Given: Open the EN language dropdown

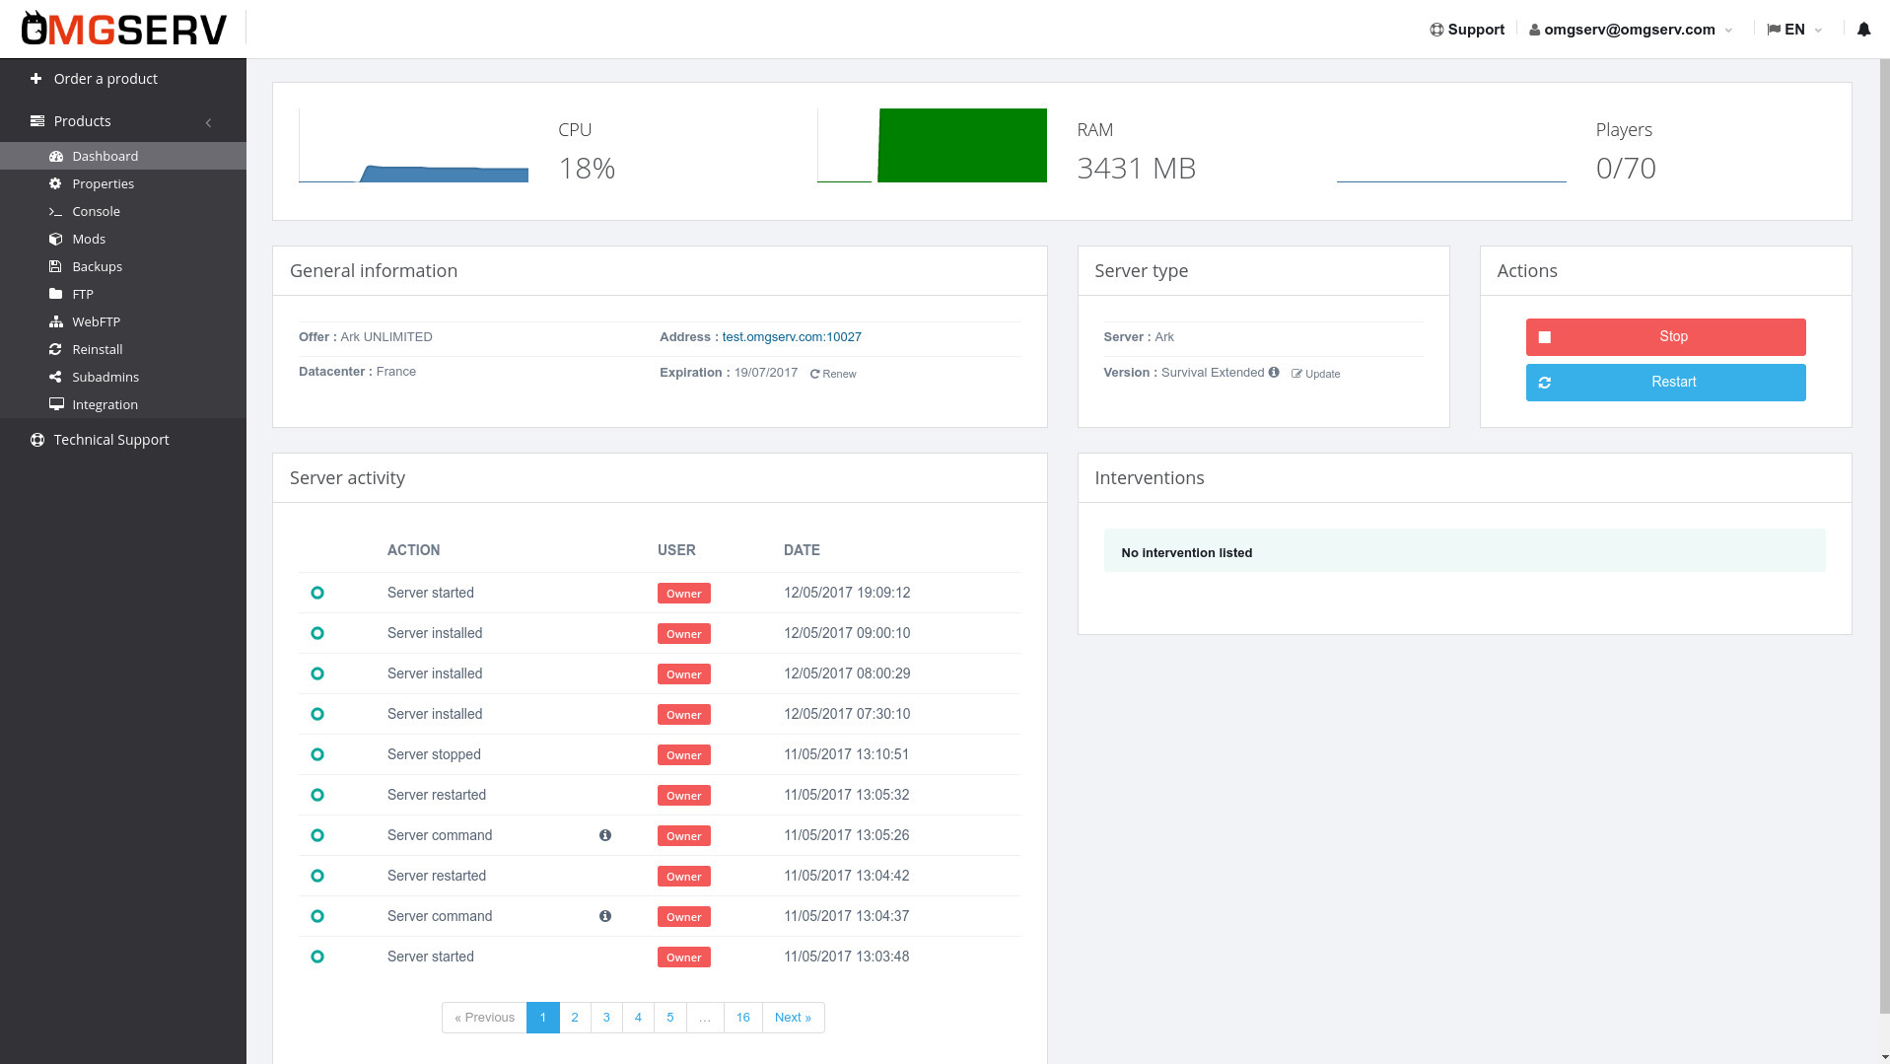Looking at the screenshot, I should tap(1794, 30).
